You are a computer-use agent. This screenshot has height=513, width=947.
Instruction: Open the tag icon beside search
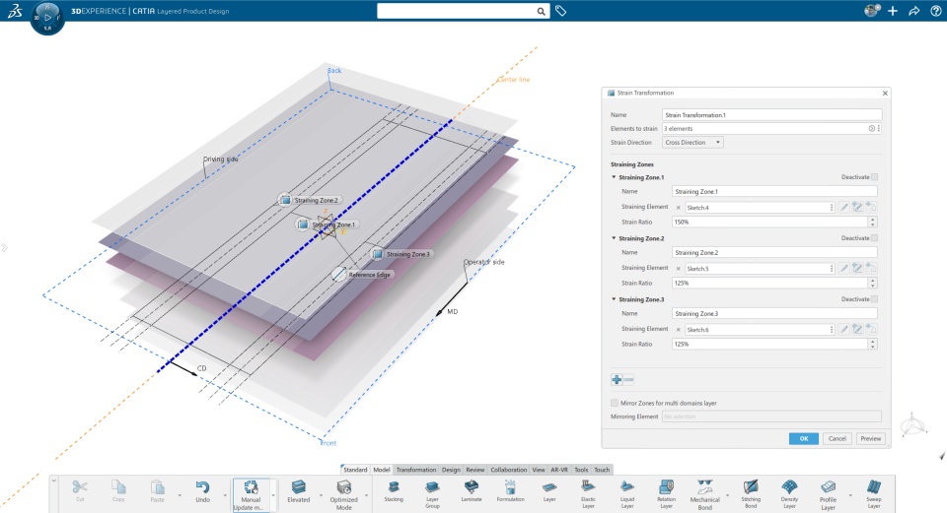pyautogui.click(x=560, y=11)
